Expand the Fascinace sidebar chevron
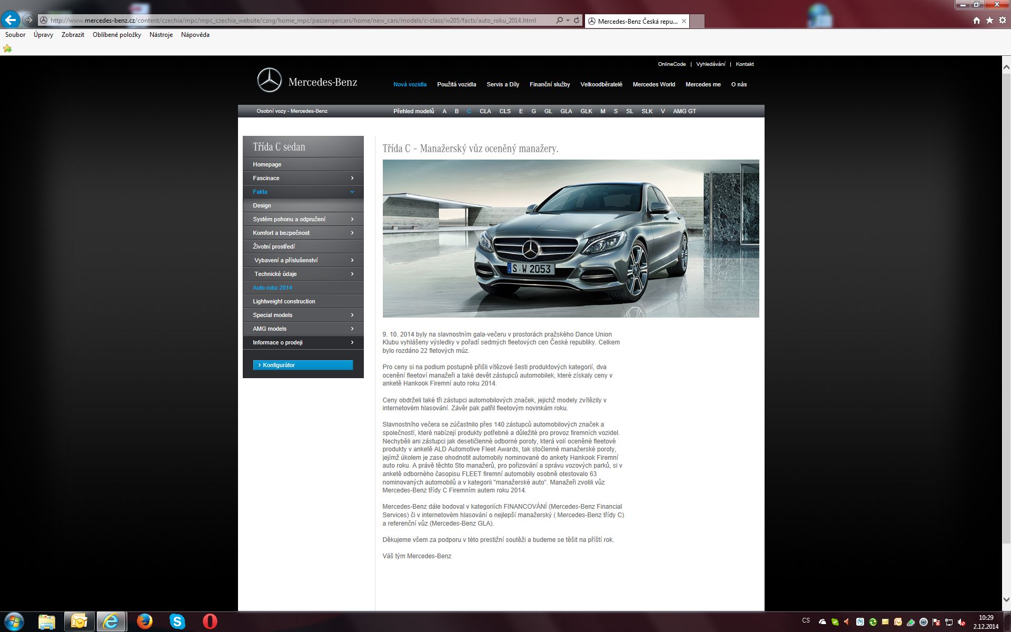This screenshot has width=1011, height=632. (352, 178)
